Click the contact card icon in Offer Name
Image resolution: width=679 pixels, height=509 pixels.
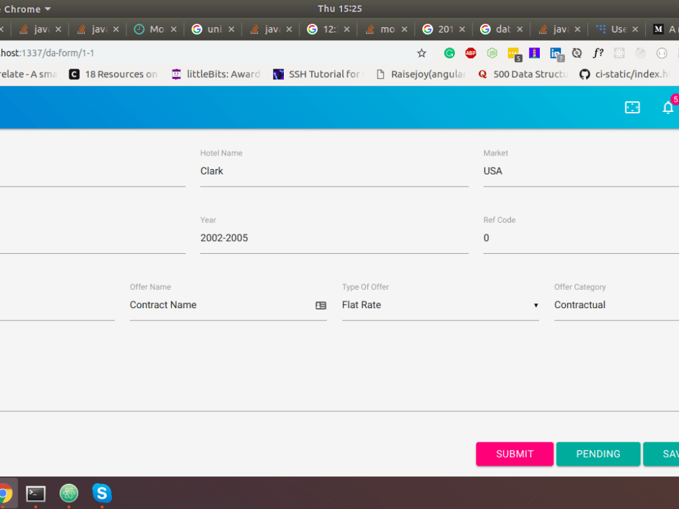pos(321,305)
